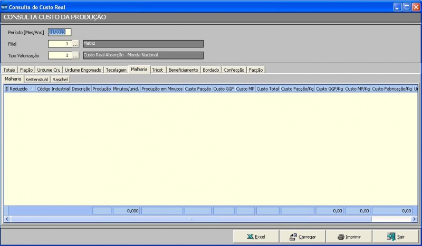Open the Fiação tab
422x246 pixels.
tap(26, 70)
